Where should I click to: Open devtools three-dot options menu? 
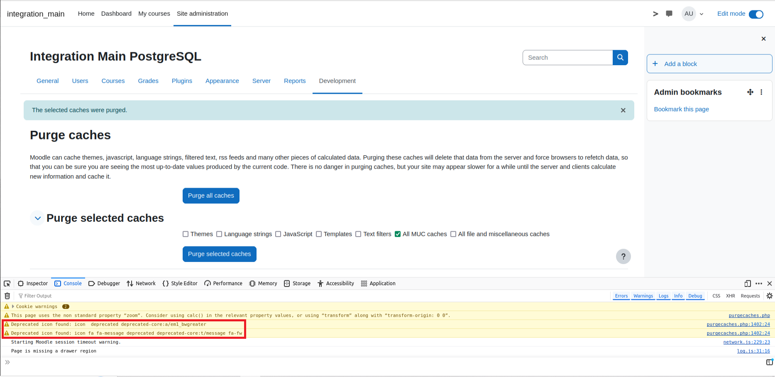[759, 284]
